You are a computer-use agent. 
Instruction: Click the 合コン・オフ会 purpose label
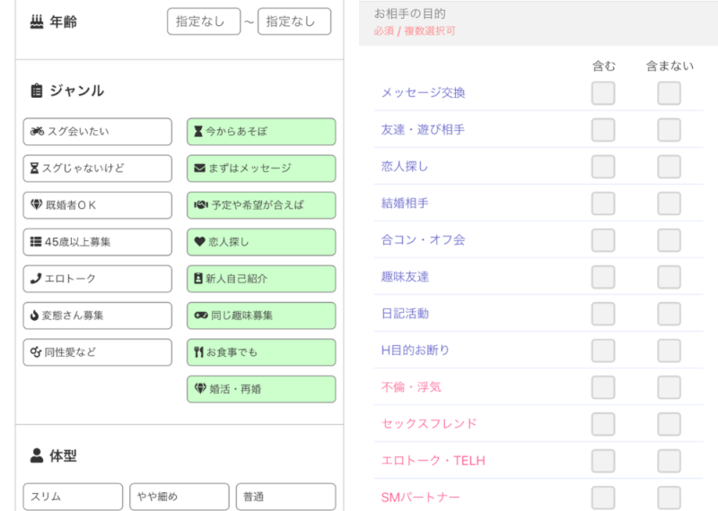423,239
